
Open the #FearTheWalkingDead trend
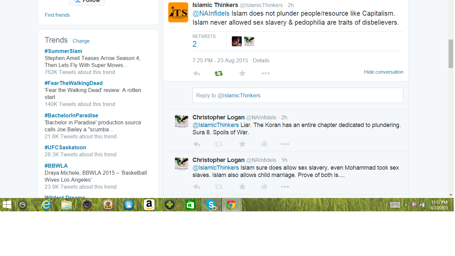point(74,83)
